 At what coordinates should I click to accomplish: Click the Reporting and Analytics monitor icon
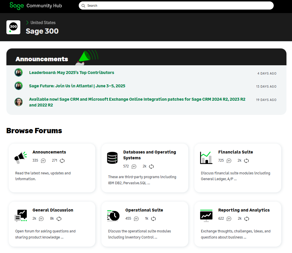coord(206,216)
